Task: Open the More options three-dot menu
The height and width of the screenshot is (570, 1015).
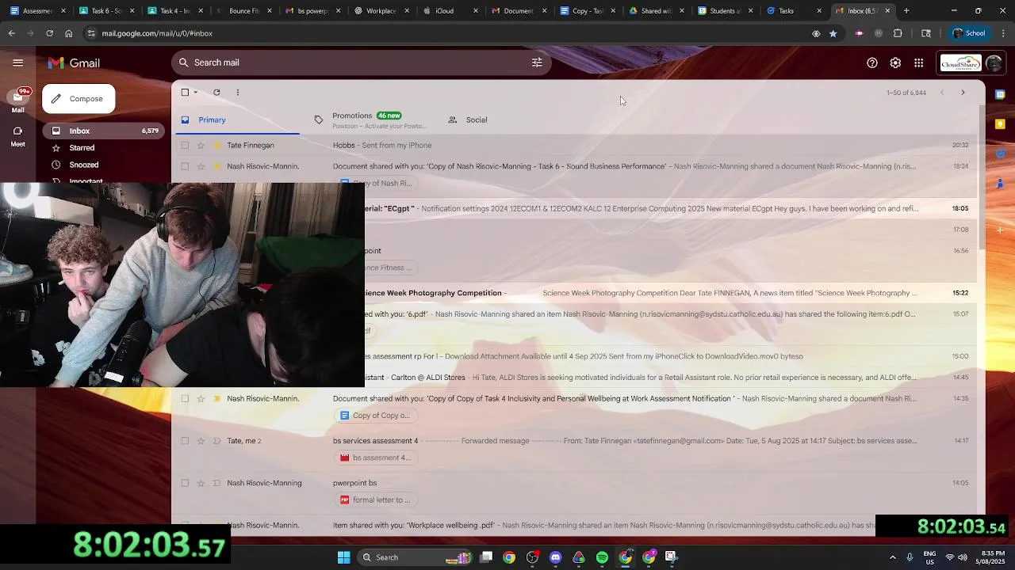Action: point(238,93)
